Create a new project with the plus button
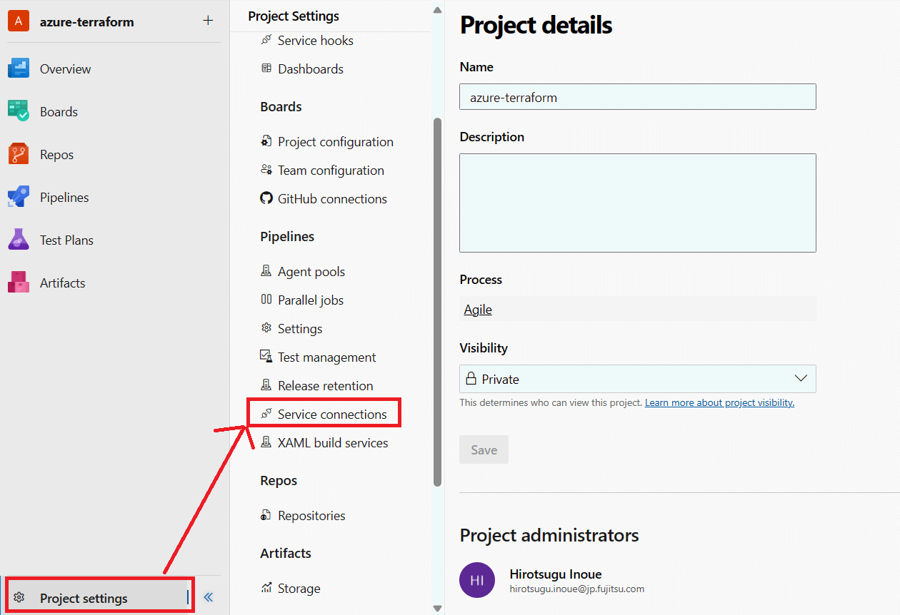Image resolution: width=900 pixels, height=615 pixels. (x=207, y=21)
